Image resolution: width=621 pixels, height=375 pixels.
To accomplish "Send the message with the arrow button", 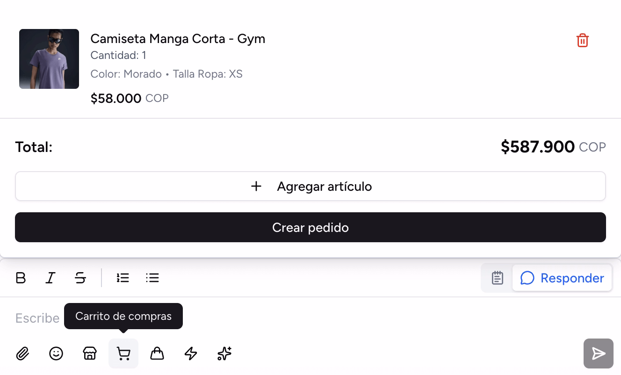I will point(598,353).
